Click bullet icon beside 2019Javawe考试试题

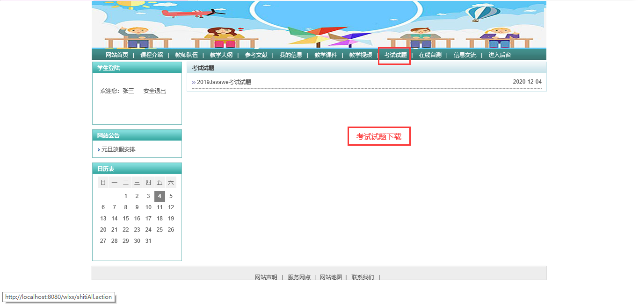[x=193, y=83]
